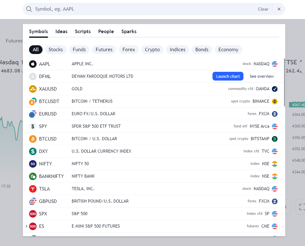Select E-MINI S&P 500 FUTURES text
The height and width of the screenshot is (246, 305).
(96, 226)
